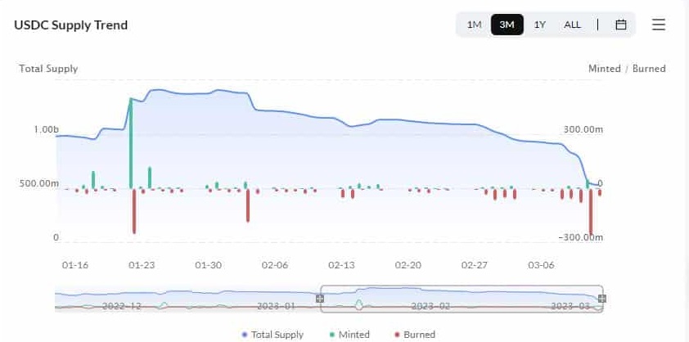Select the 1M time range
This screenshot has height=342, width=689.
(474, 25)
